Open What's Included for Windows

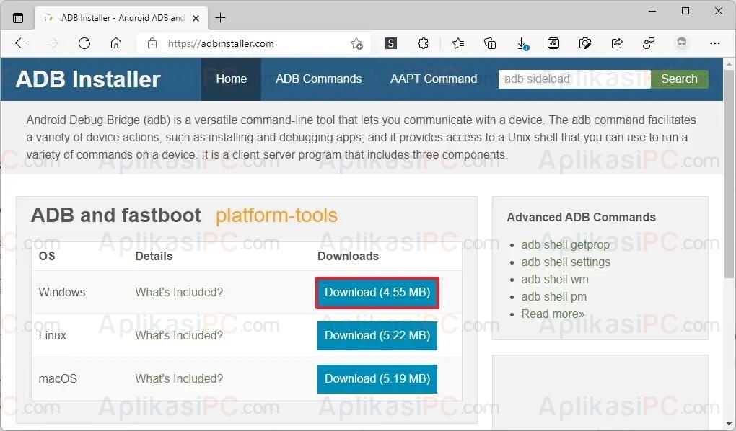(x=179, y=292)
